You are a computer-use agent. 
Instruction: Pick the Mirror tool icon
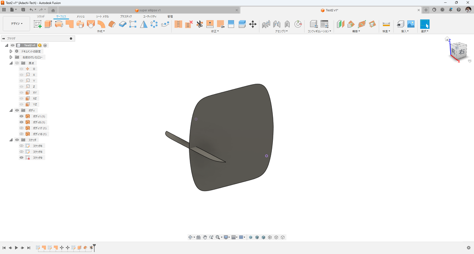click(x=144, y=24)
